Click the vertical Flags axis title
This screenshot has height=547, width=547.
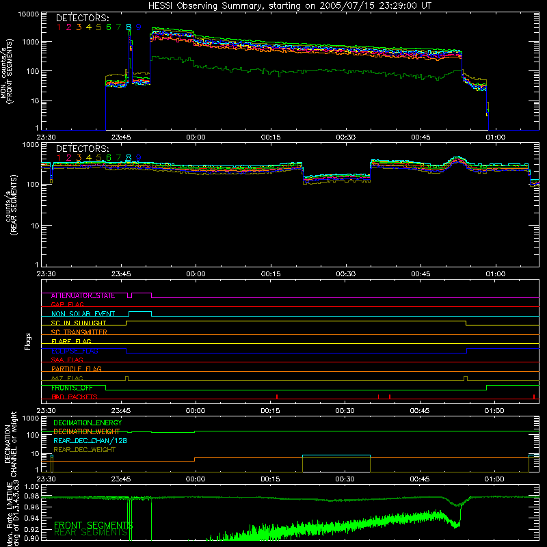[x=27, y=341]
